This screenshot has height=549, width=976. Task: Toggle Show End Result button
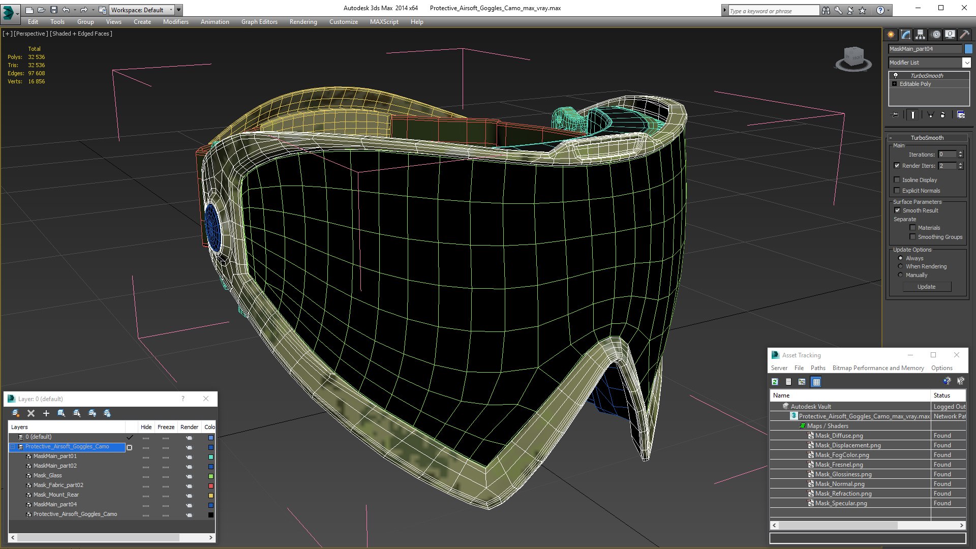pos(913,115)
